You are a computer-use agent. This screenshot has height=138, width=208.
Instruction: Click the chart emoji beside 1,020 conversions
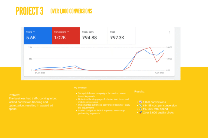pyautogui.click(x=140, y=102)
